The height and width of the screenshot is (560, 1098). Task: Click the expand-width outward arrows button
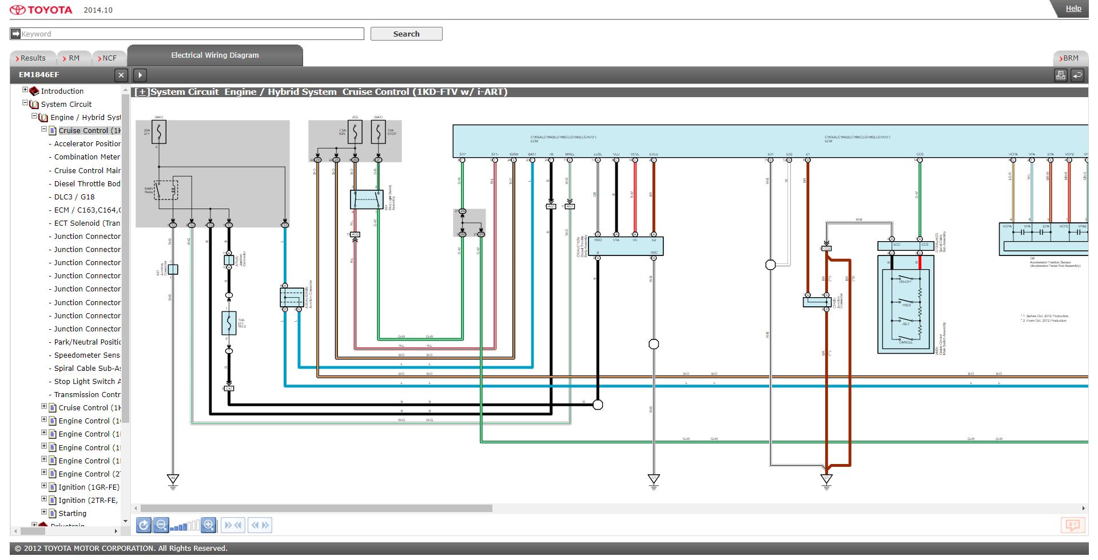point(260,525)
